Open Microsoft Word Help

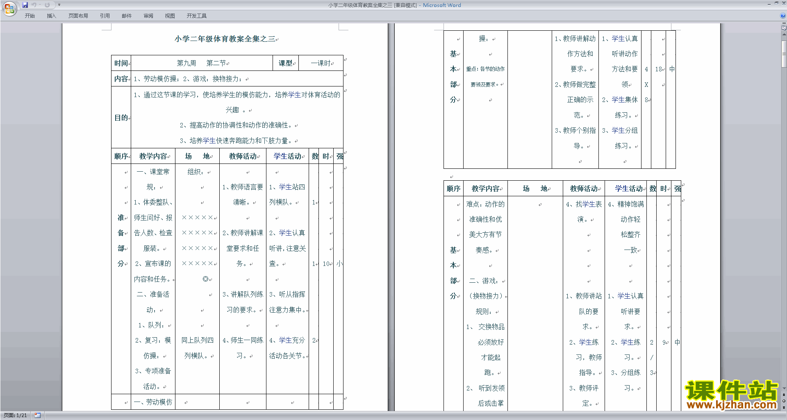pos(783,16)
